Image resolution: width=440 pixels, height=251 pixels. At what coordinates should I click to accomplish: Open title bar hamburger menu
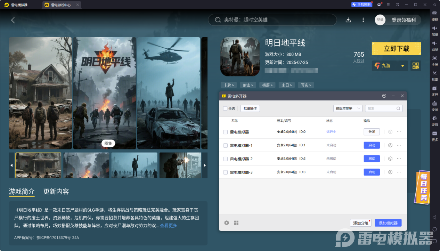pyautogui.click(x=388, y=5)
